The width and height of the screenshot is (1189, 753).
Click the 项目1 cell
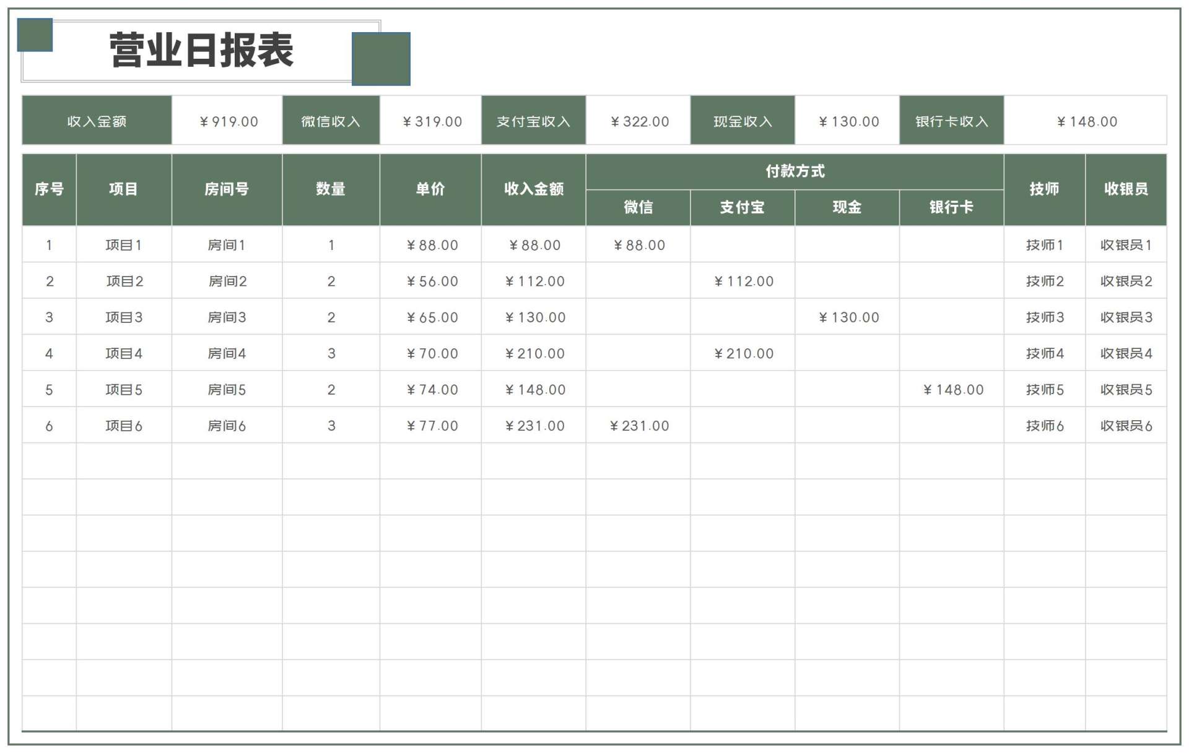124,245
